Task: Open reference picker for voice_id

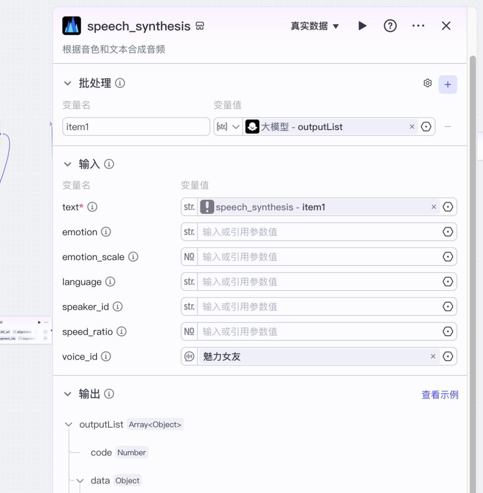Action: [447, 357]
